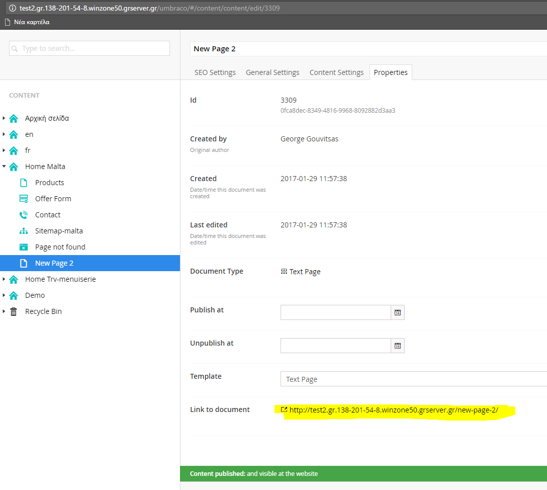Select New Page 2 in content tree
547x490 pixels.
click(54, 263)
